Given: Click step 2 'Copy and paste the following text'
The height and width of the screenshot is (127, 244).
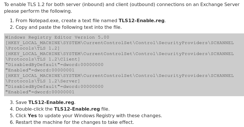Looking at the screenshot, I should pos(69,27).
